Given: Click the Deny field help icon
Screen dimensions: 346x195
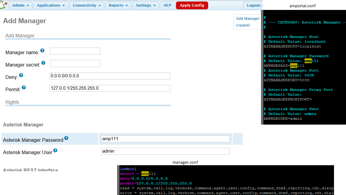Looking at the screenshot, I should coord(21,75).
